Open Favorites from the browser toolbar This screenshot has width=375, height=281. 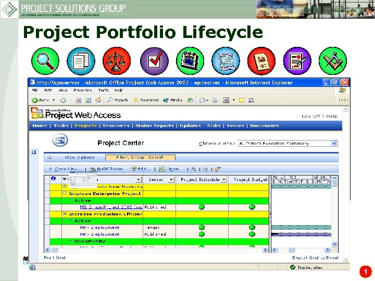[x=146, y=100]
